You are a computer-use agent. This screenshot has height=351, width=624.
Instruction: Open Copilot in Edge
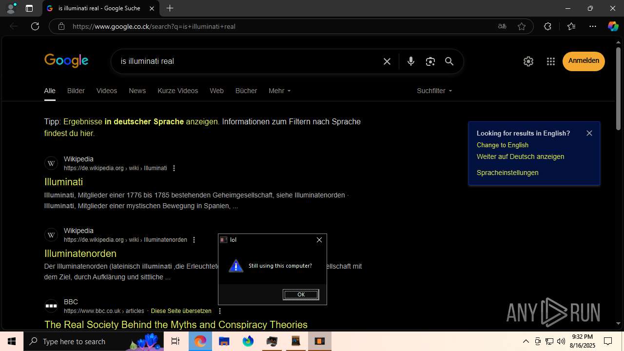[x=613, y=26]
